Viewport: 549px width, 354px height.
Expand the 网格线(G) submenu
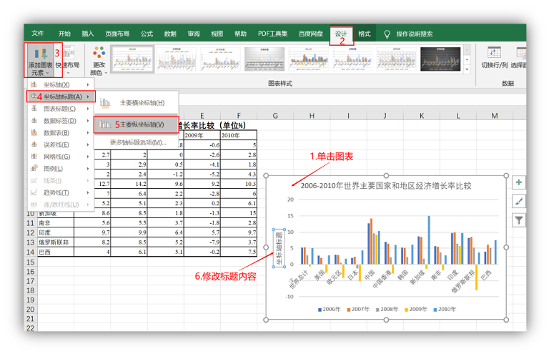pos(61,157)
